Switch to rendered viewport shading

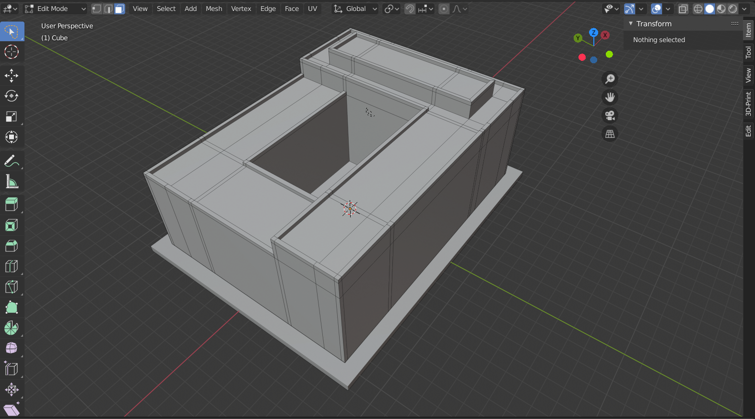click(x=733, y=9)
